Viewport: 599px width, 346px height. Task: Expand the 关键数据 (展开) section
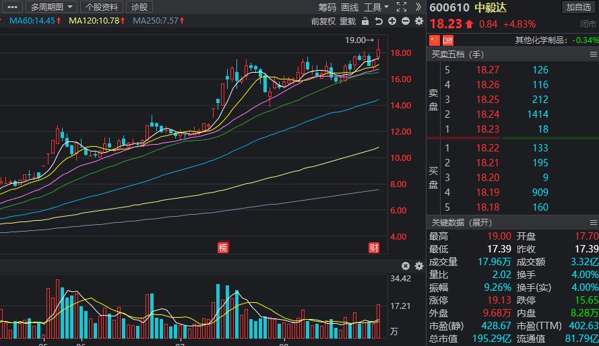point(462,222)
